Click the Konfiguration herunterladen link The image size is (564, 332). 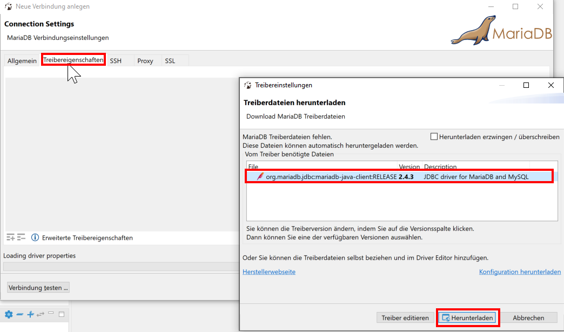point(520,272)
